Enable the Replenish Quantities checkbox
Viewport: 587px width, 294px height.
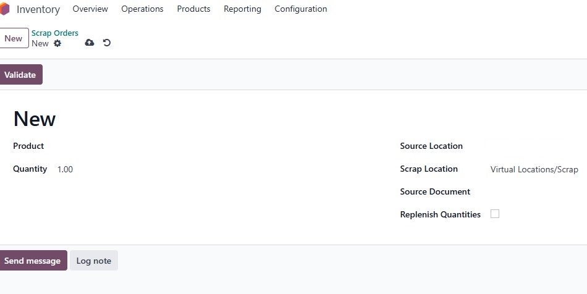pyautogui.click(x=495, y=214)
